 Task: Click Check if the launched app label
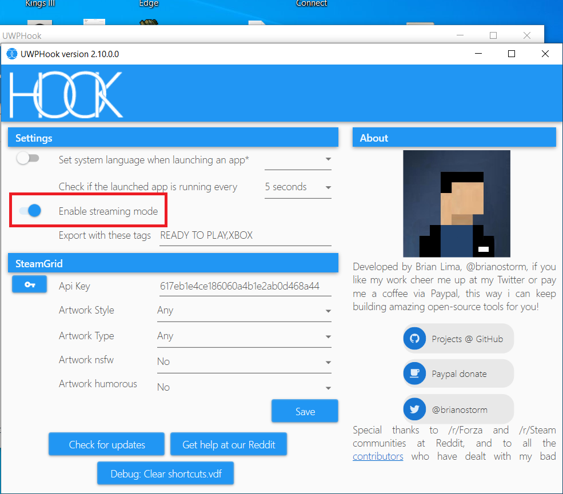(x=147, y=187)
